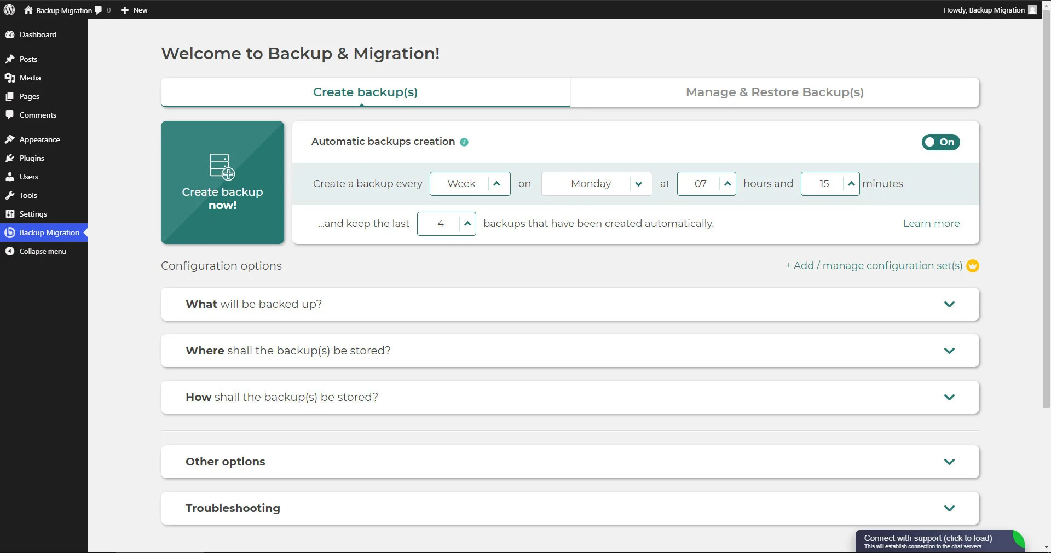1051x553 pixels.
Task: Open Appearance via its paintbrush icon
Action: point(10,139)
